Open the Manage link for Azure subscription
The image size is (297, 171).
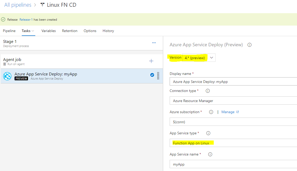click(228, 112)
